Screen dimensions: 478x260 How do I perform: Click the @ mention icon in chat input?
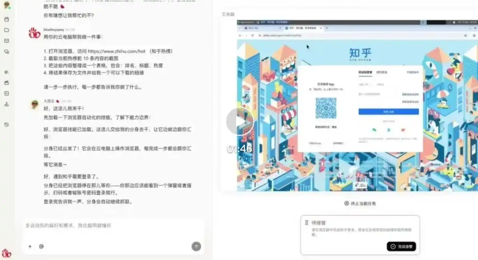coord(41,246)
